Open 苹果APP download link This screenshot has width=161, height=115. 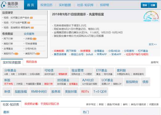102,54
